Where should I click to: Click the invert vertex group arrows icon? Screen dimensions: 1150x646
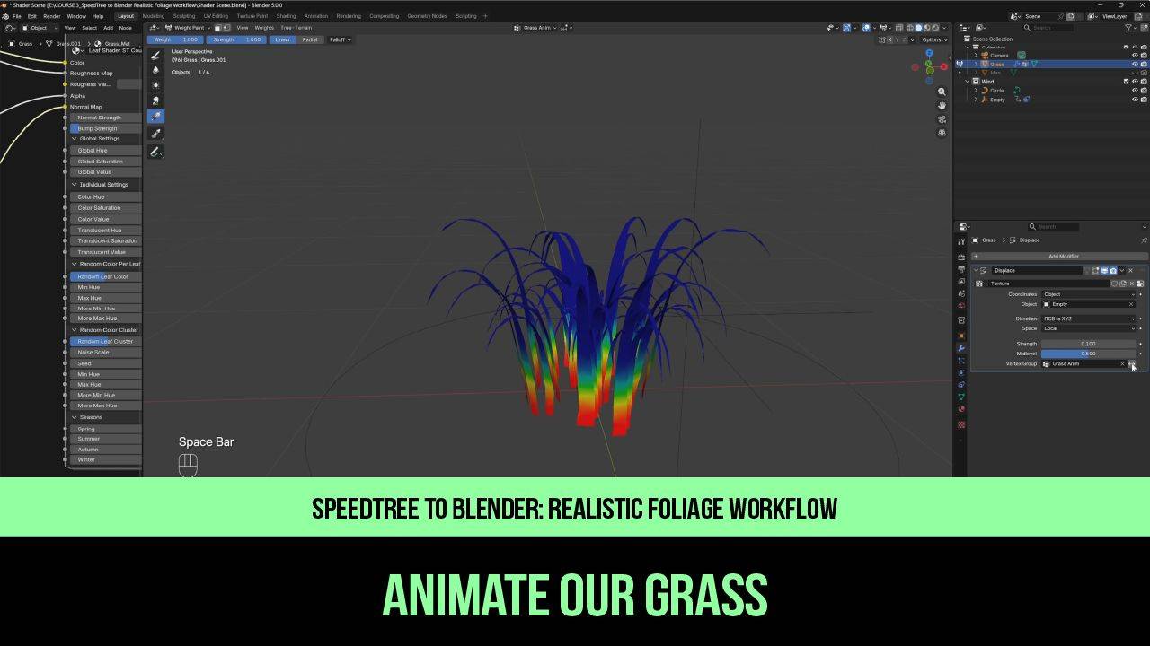coord(1132,363)
